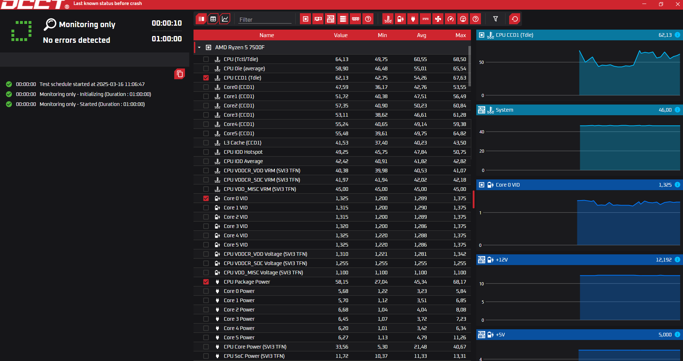Uncheck the CPU CCD1 (Tdie) checkbox

point(206,78)
